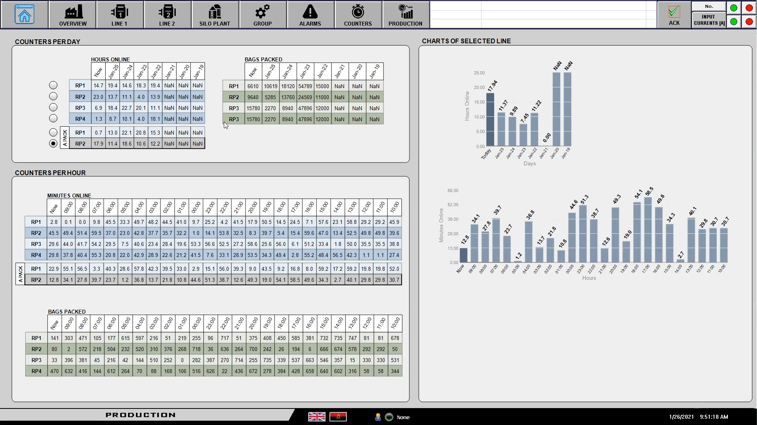Click the RP4 value 470 in hourly Bags Packed
Screen dimensions: 757x425
[54, 371]
